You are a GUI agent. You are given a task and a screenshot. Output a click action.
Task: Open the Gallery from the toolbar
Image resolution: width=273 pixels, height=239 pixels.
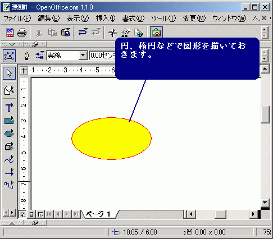(156, 33)
